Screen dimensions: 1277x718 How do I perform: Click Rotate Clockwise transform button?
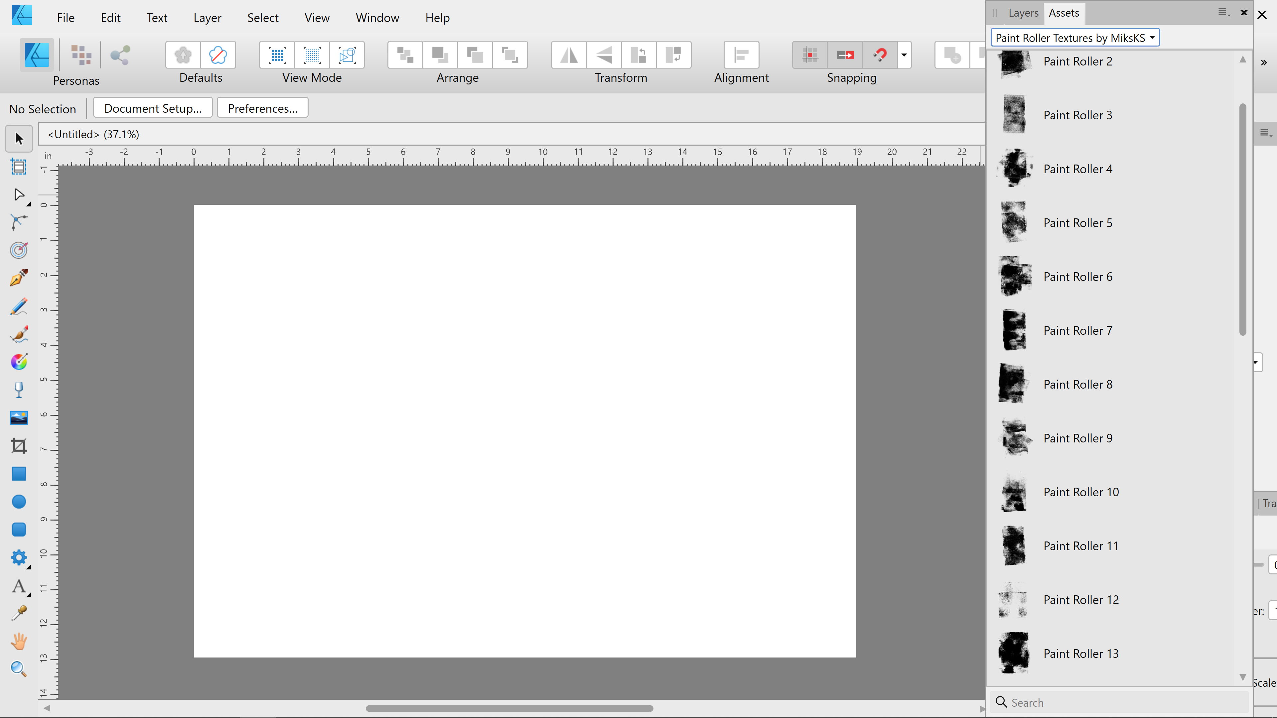pos(673,55)
